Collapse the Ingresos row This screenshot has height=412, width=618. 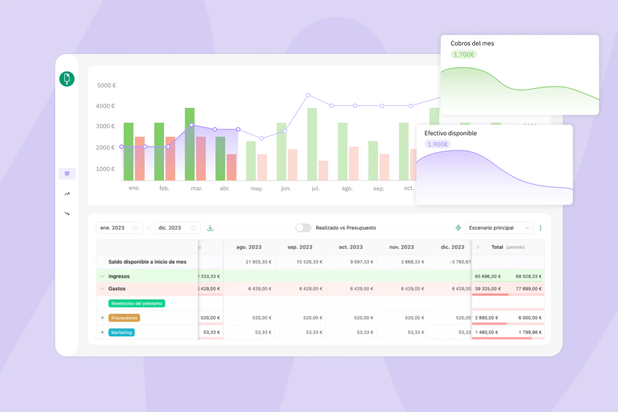(x=102, y=276)
